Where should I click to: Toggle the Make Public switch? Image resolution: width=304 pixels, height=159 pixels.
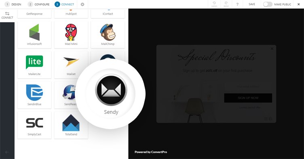tap(268, 4)
